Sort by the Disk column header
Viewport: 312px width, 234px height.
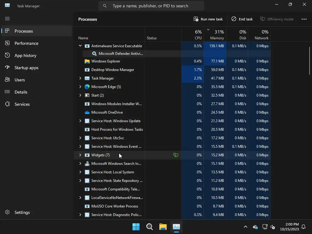click(237, 35)
